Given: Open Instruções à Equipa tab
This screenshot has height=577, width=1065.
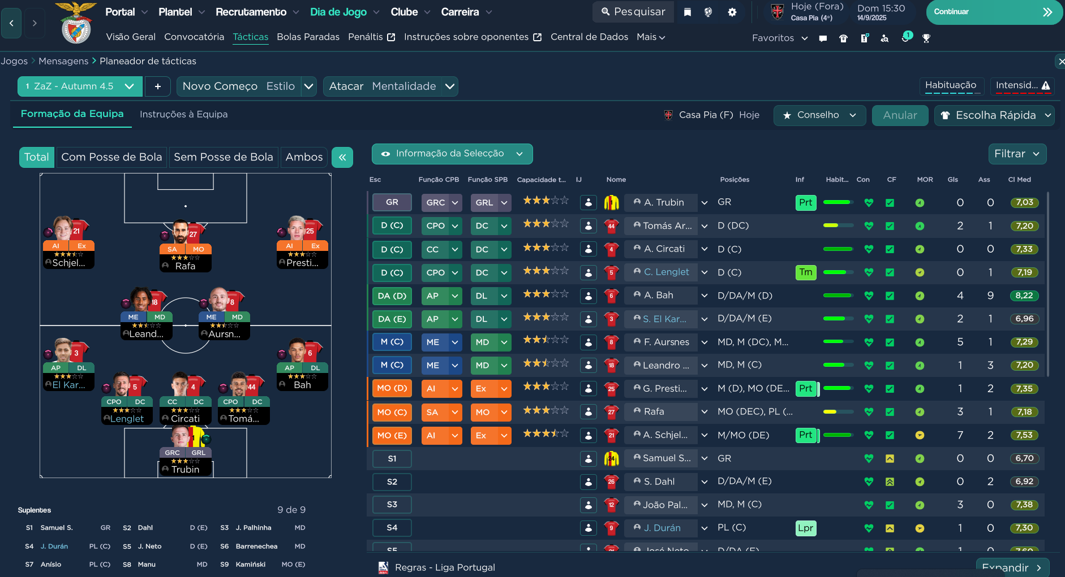Looking at the screenshot, I should coord(183,114).
